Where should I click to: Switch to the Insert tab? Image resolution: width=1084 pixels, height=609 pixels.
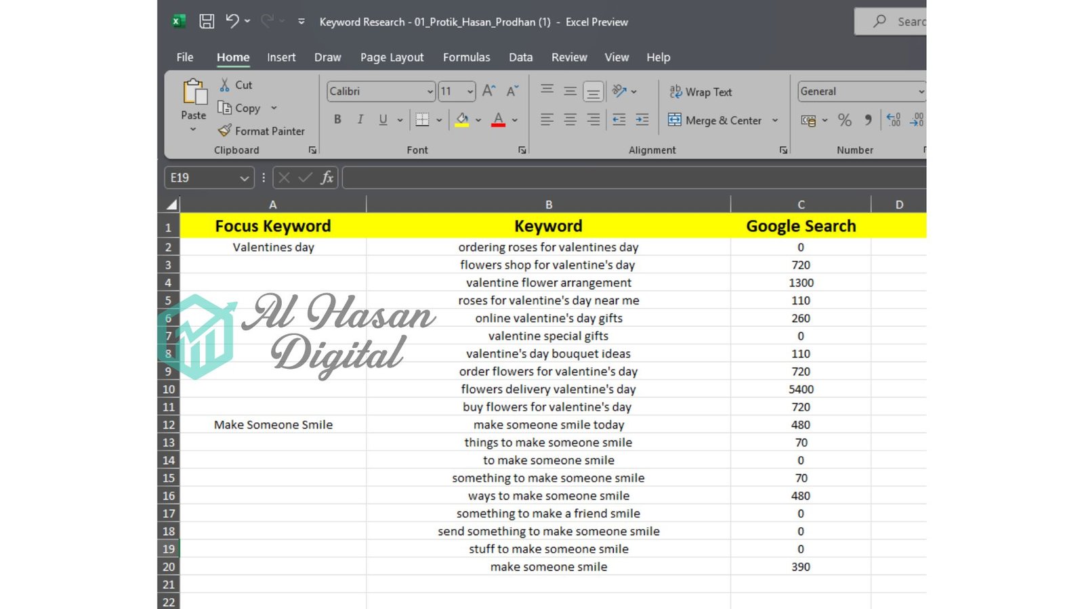pos(281,58)
